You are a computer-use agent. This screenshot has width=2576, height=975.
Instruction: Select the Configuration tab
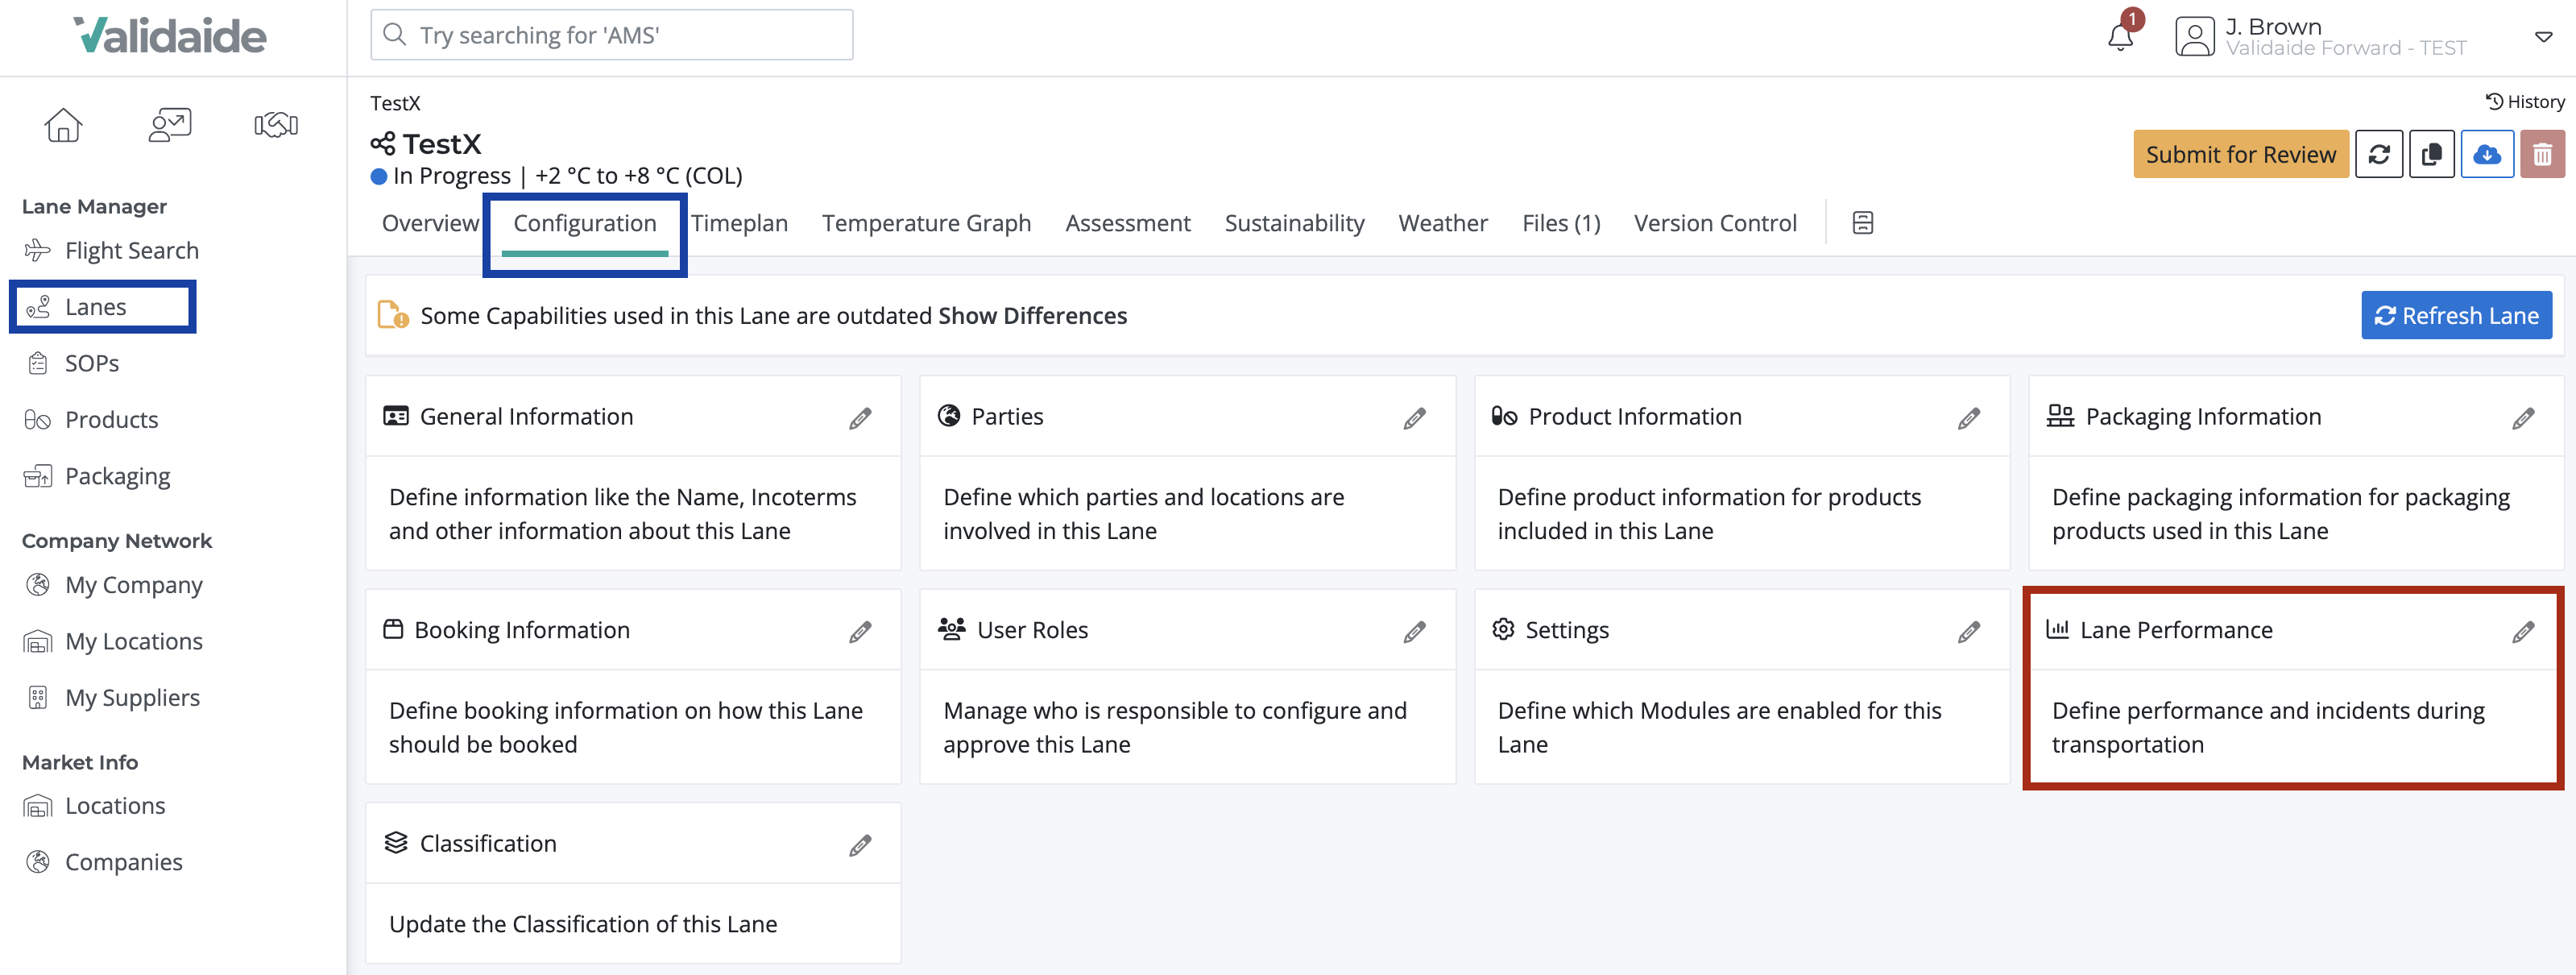click(585, 223)
